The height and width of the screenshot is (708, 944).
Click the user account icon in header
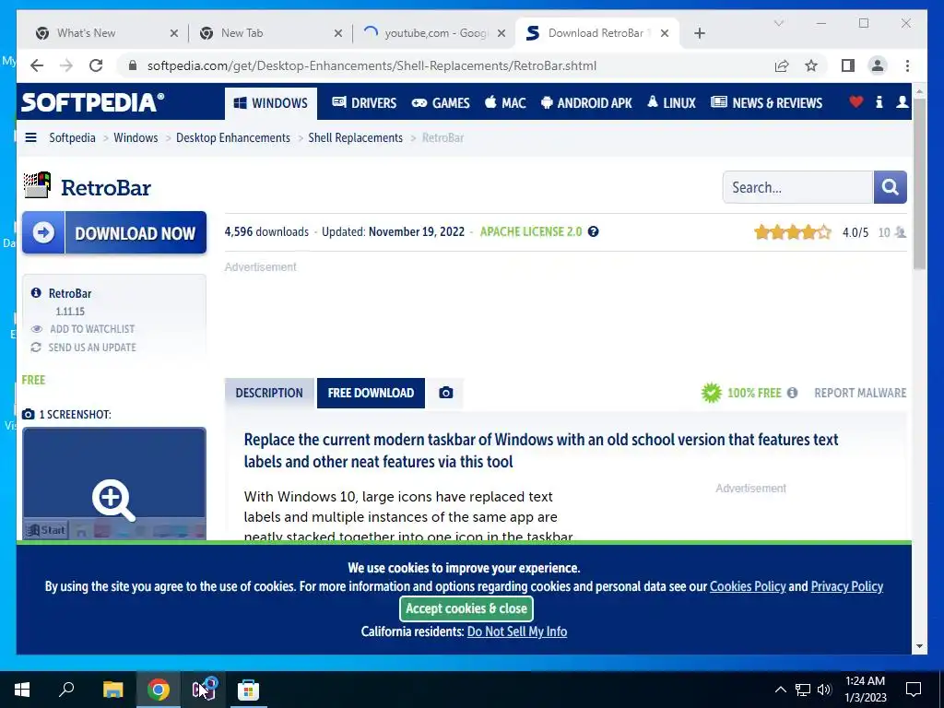point(902,101)
